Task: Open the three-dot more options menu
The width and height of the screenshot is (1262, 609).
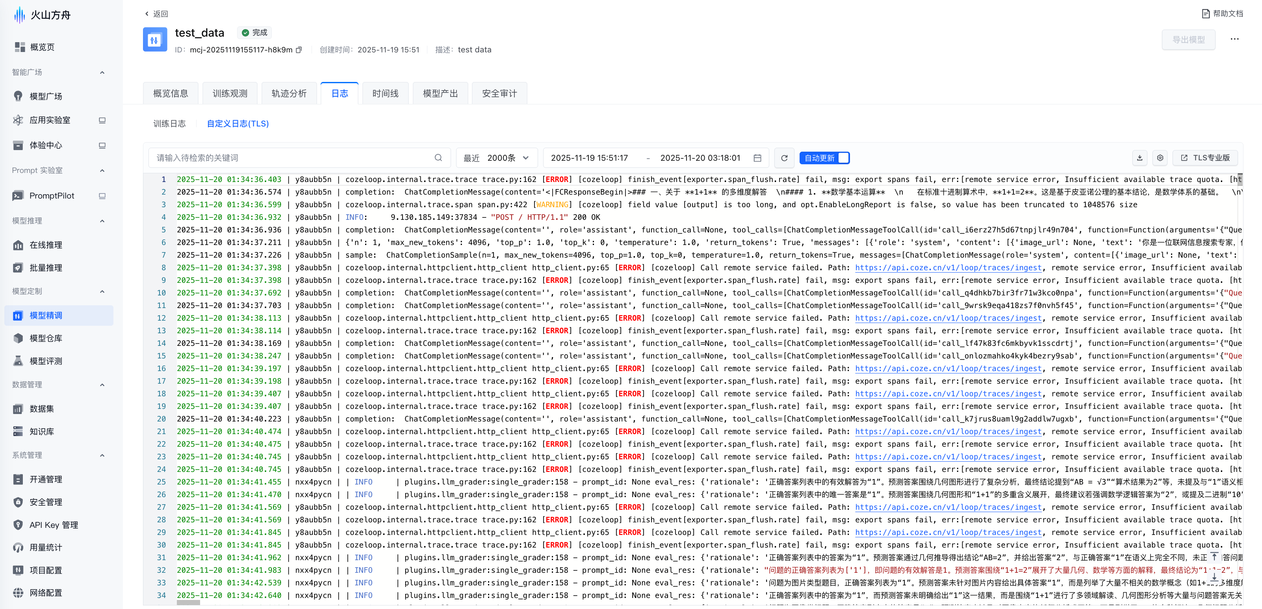Action: point(1234,39)
